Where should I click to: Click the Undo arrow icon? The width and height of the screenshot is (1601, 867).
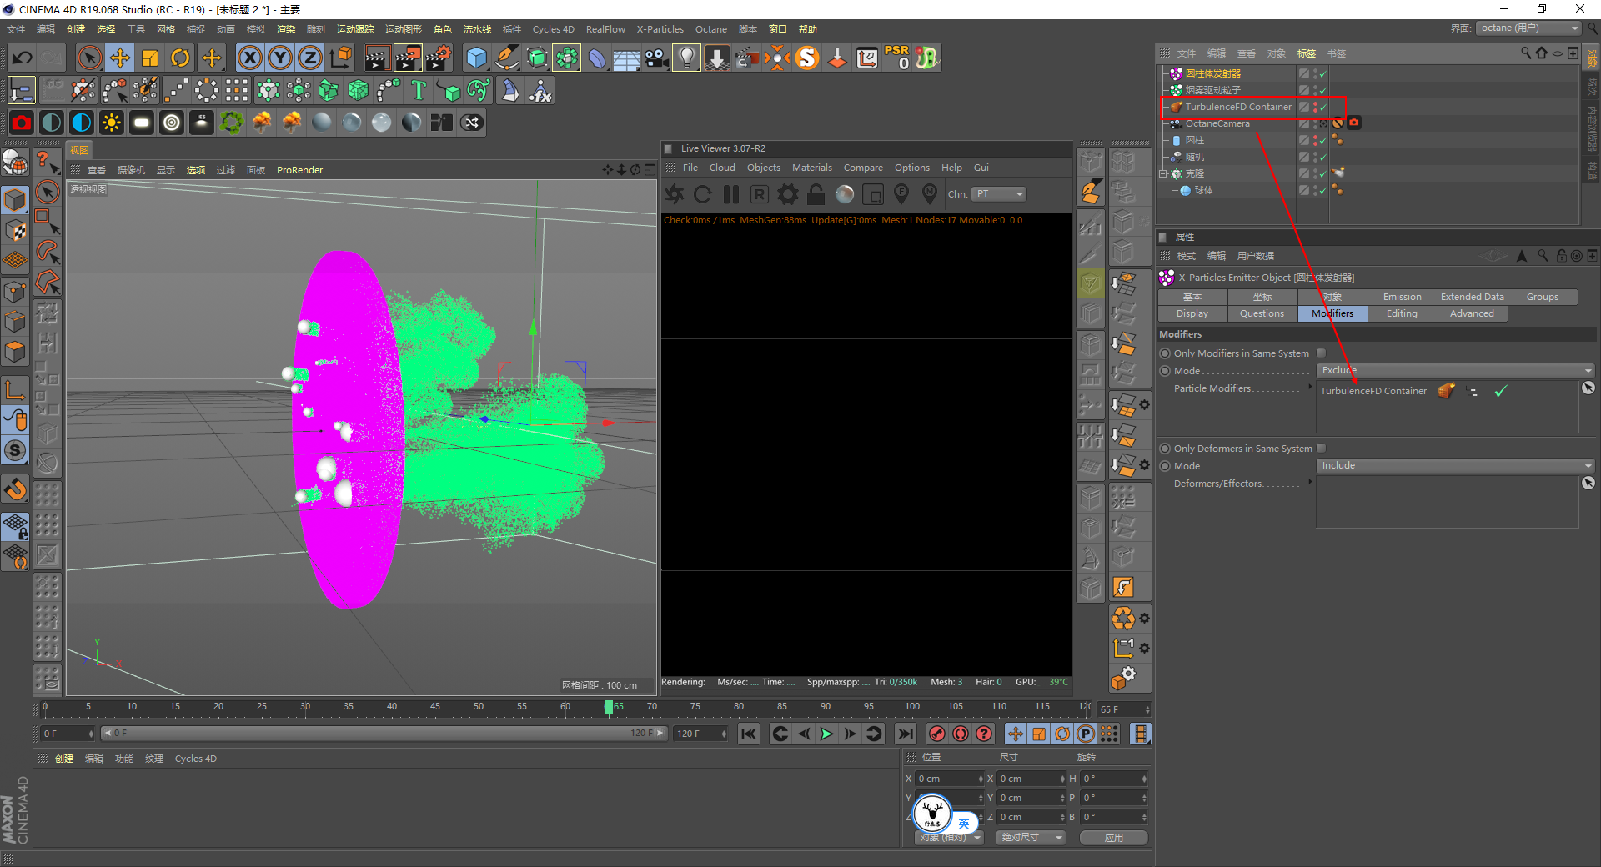pyautogui.click(x=23, y=58)
